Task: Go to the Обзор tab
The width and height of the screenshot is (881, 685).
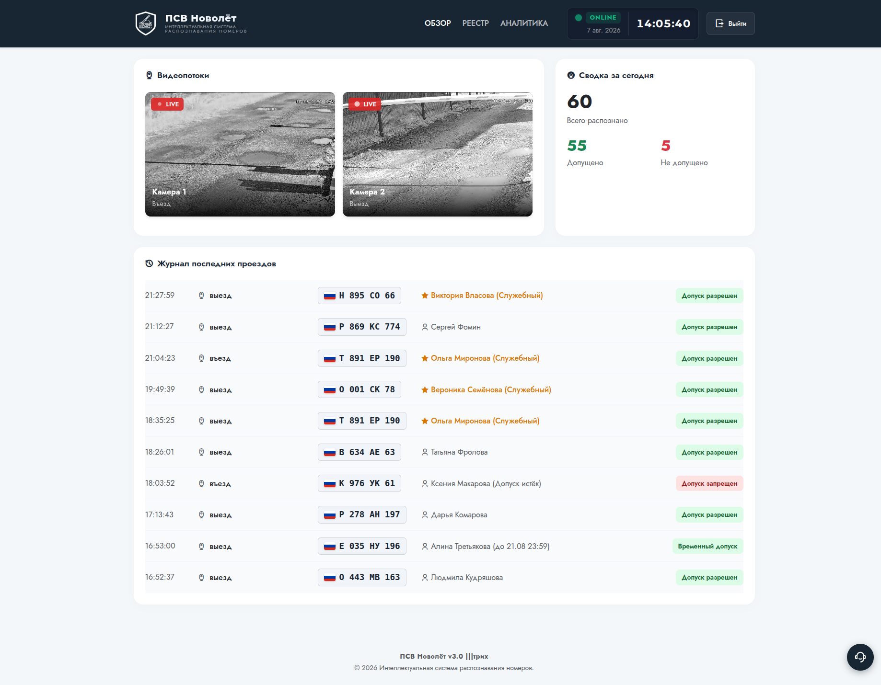Action: click(438, 23)
